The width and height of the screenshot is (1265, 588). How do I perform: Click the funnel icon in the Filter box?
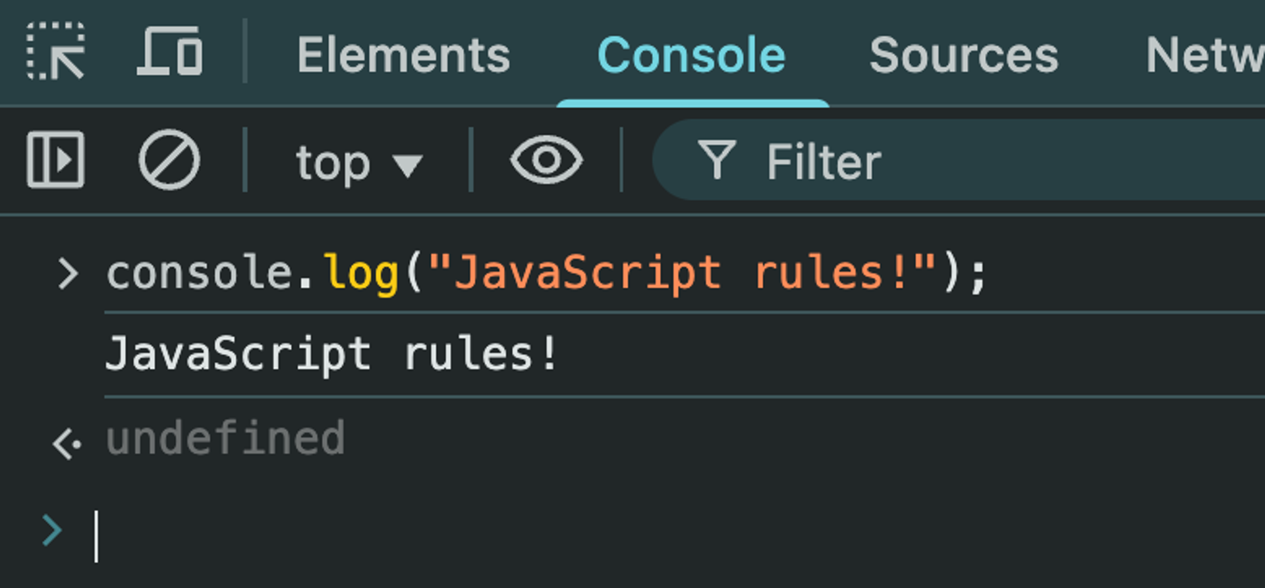[x=717, y=160]
